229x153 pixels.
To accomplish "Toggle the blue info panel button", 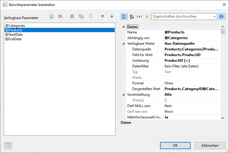I will [x=221, y=16].
